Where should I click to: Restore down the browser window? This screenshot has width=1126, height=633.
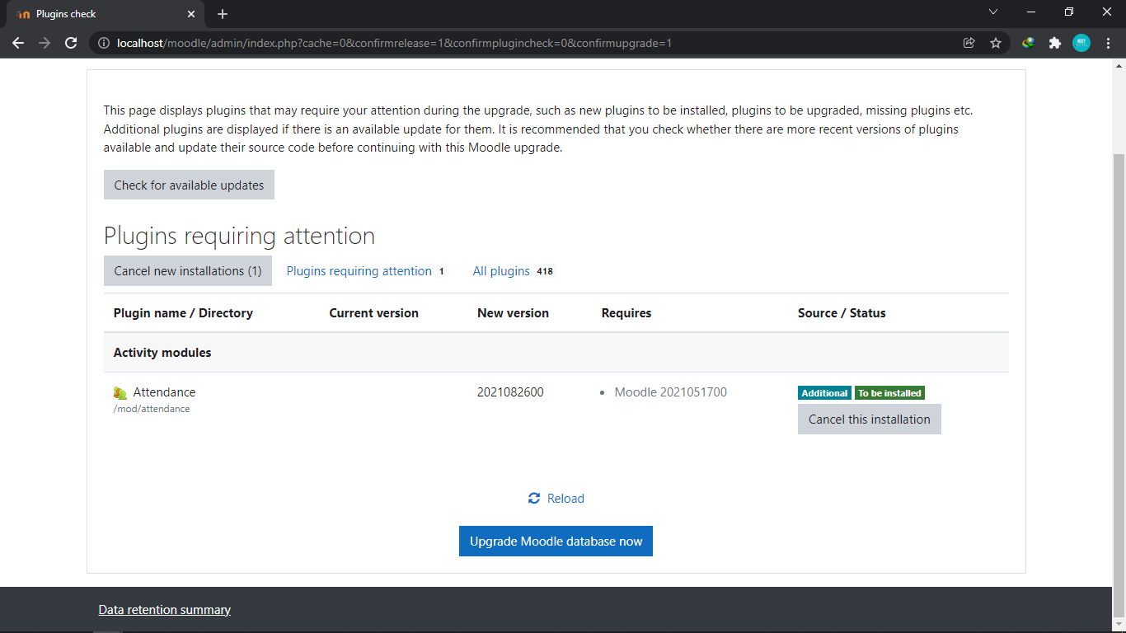tap(1069, 12)
